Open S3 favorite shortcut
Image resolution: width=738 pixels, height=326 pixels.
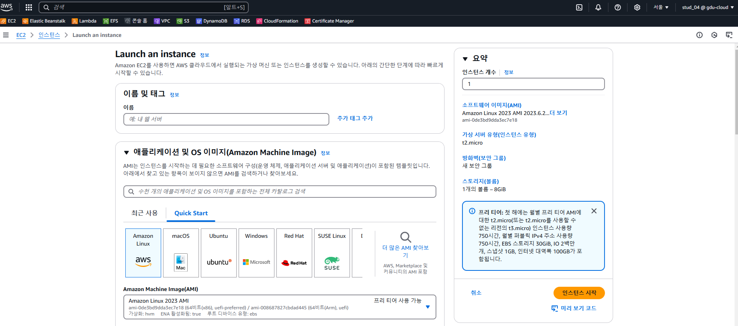click(x=183, y=21)
